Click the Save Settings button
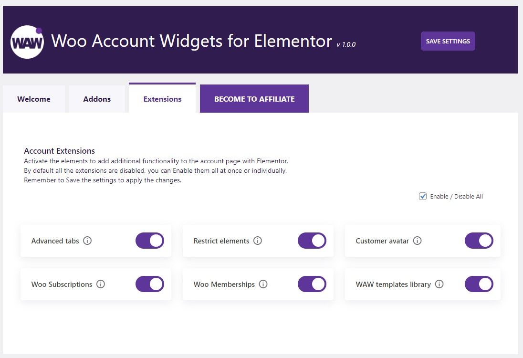The width and height of the screenshot is (523, 358). (x=448, y=41)
